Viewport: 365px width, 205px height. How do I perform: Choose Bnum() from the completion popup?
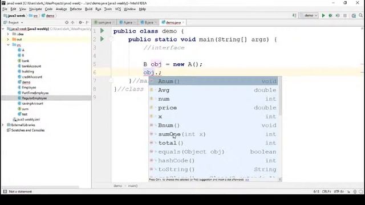(213, 125)
